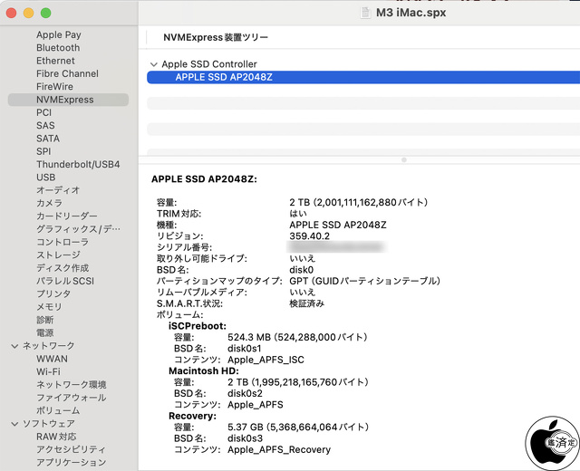The image size is (580, 471).
Task: Open the グラフィックス/デ… category
Action: 78,229
